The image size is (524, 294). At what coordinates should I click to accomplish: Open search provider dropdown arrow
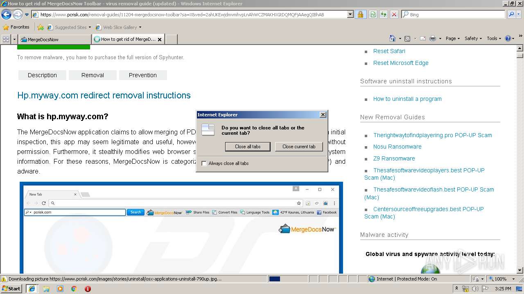(519, 15)
